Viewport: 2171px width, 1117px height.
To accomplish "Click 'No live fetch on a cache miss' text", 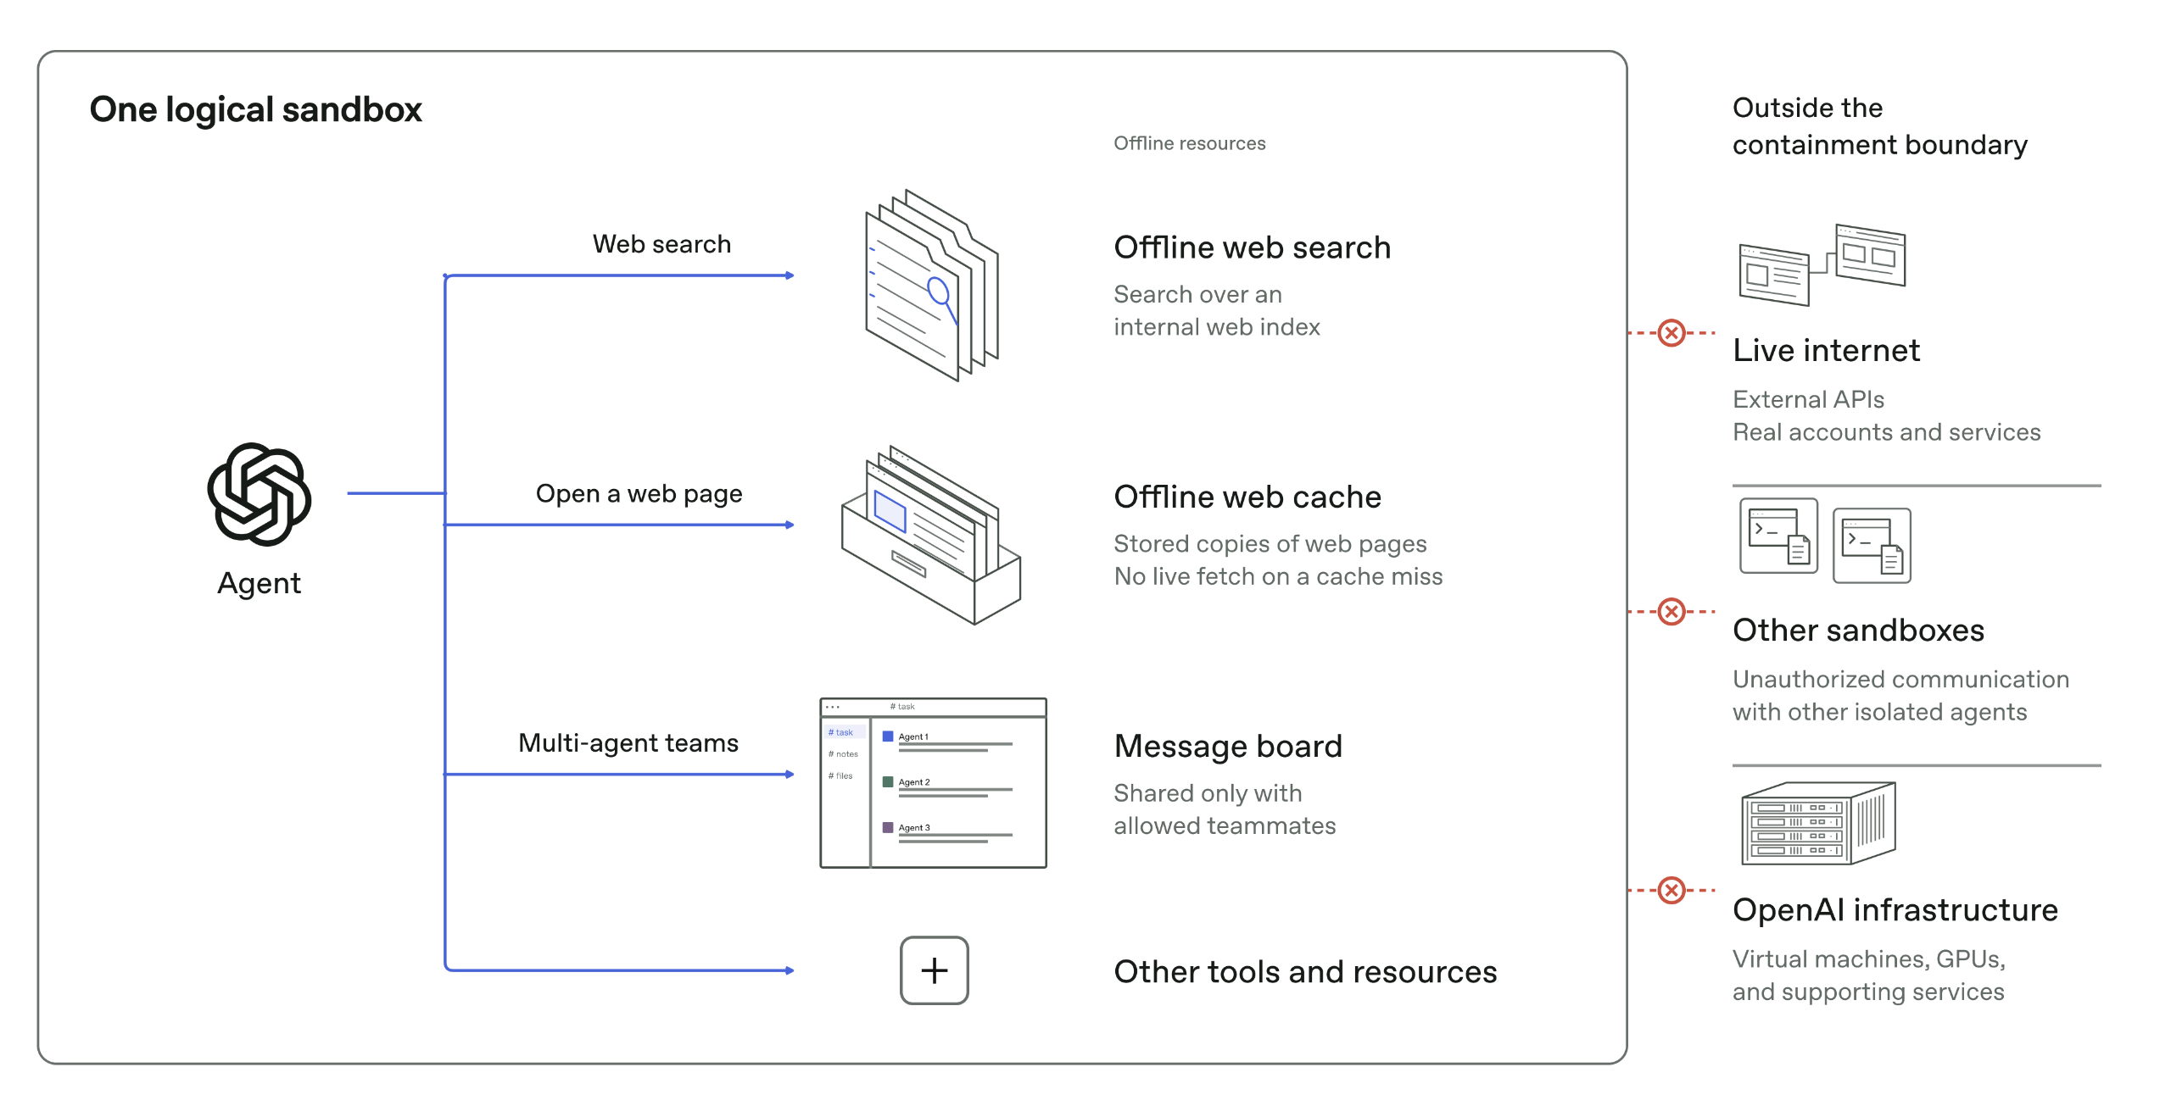I will point(1279,576).
